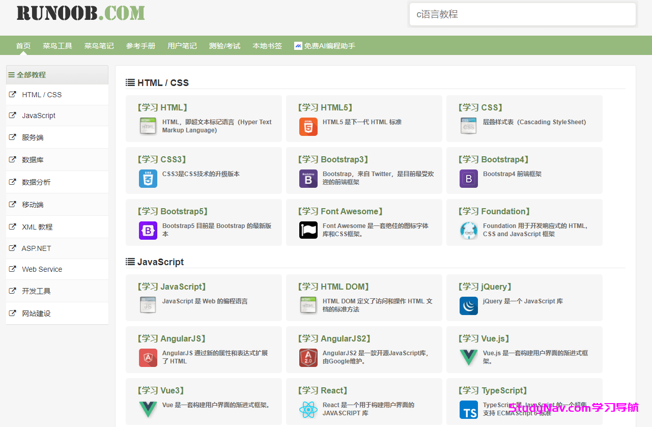Select JavaScript in the sidebar
Viewport: 652px width, 427px height.
tap(39, 116)
